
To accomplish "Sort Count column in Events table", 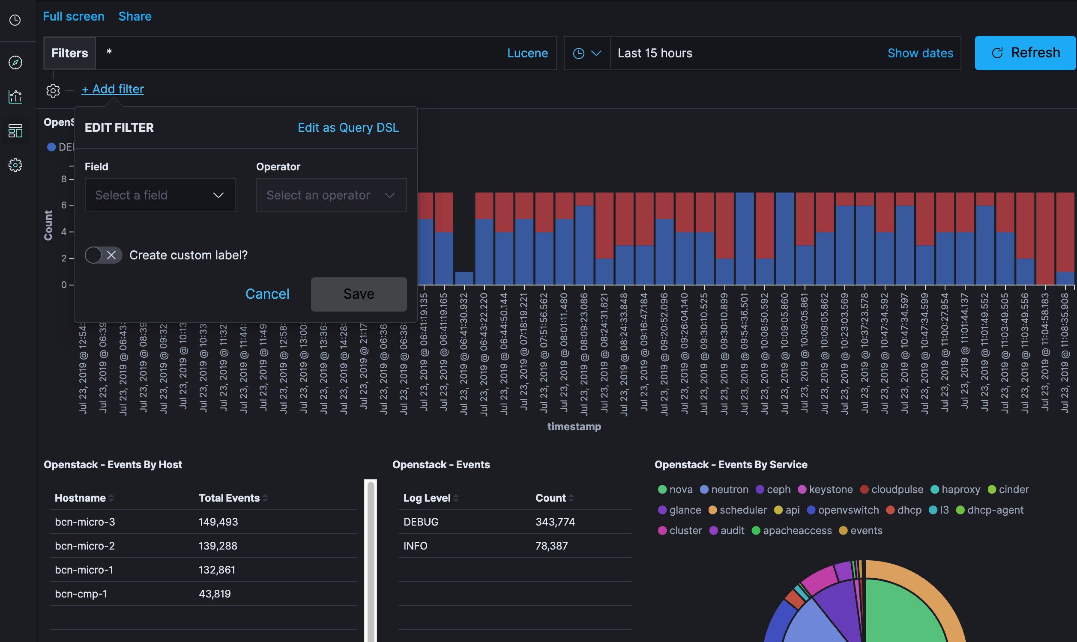I will [x=571, y=498].
